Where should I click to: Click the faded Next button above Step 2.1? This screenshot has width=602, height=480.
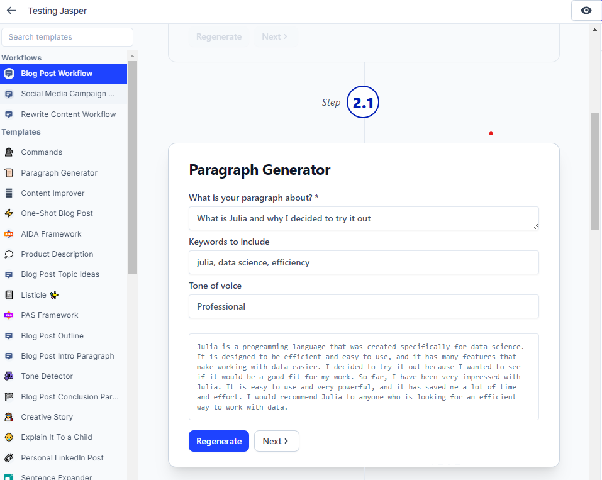276,37
